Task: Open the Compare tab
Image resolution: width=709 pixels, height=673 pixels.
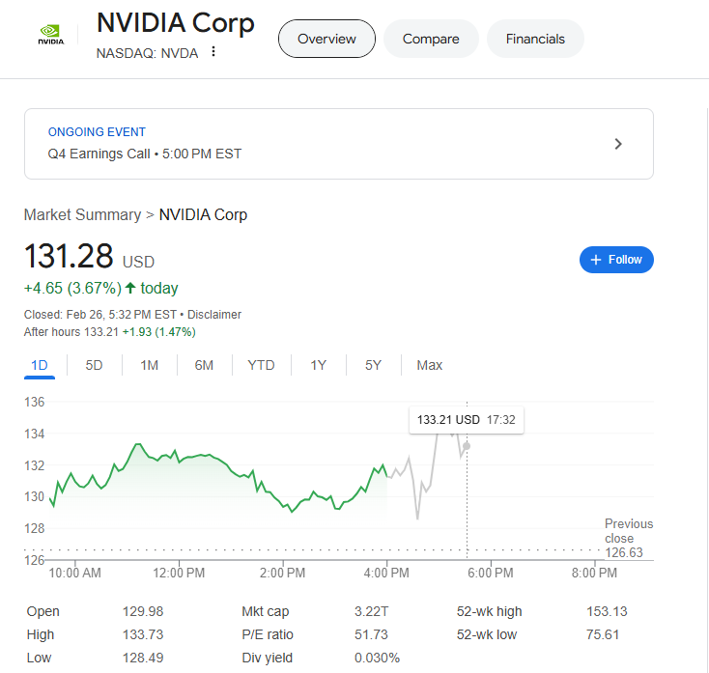Action: pyautogui.click(x=431, y=39)
